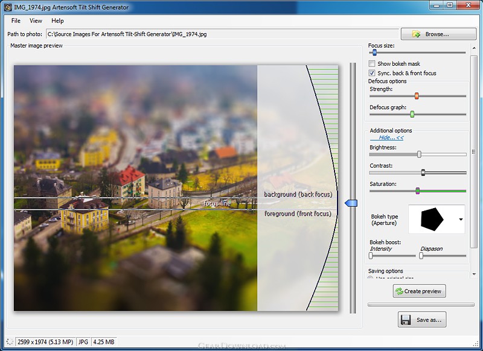The width and height of the screenshot is (483, 351).
Task: Click the Defocus graph green slider thumb
Action: tap(412, 115)
